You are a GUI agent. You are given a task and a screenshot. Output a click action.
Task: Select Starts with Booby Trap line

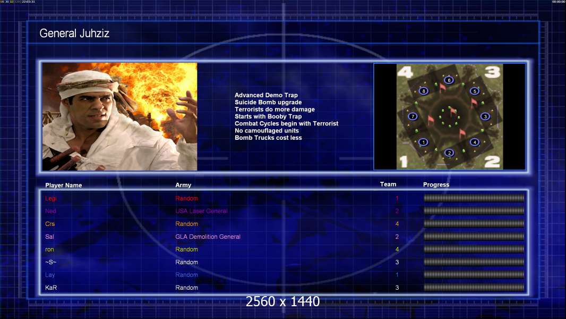click(268, 116)
